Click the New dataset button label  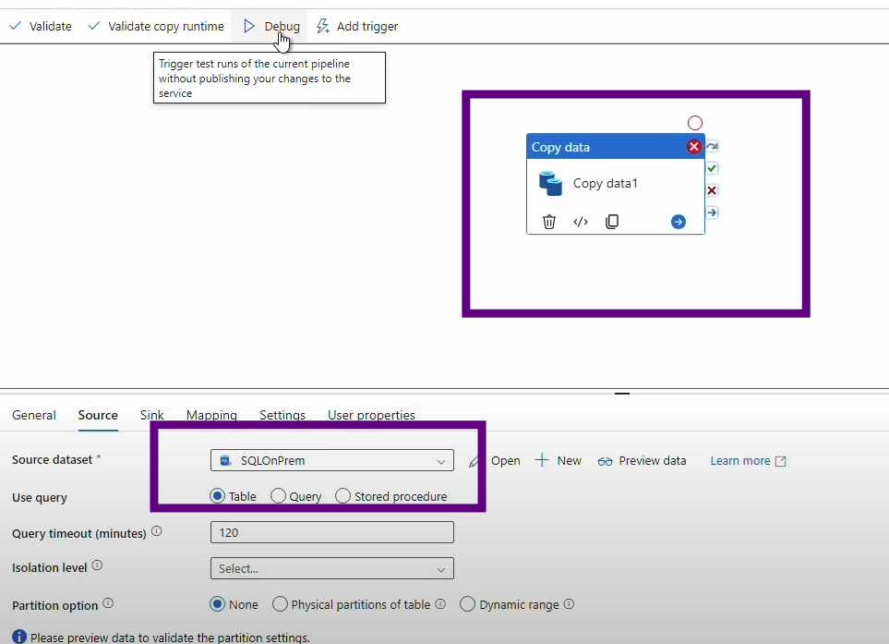click(570, 461)
